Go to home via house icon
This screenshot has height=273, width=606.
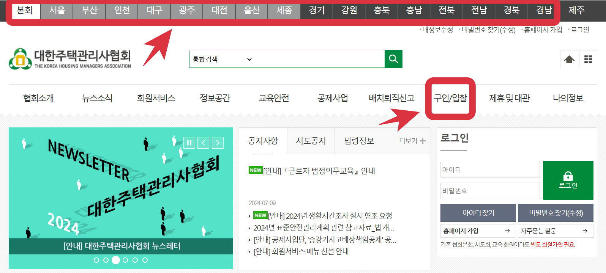pos(569,60)
